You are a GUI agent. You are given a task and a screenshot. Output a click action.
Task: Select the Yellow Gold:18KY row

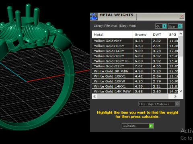135,56
